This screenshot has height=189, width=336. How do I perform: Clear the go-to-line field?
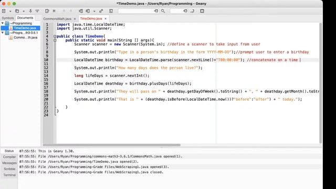[x=185, y=11]
